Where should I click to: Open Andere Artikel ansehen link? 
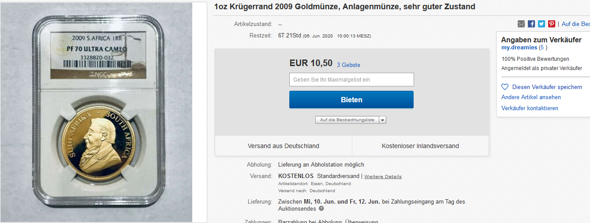(x=531, y=97)
